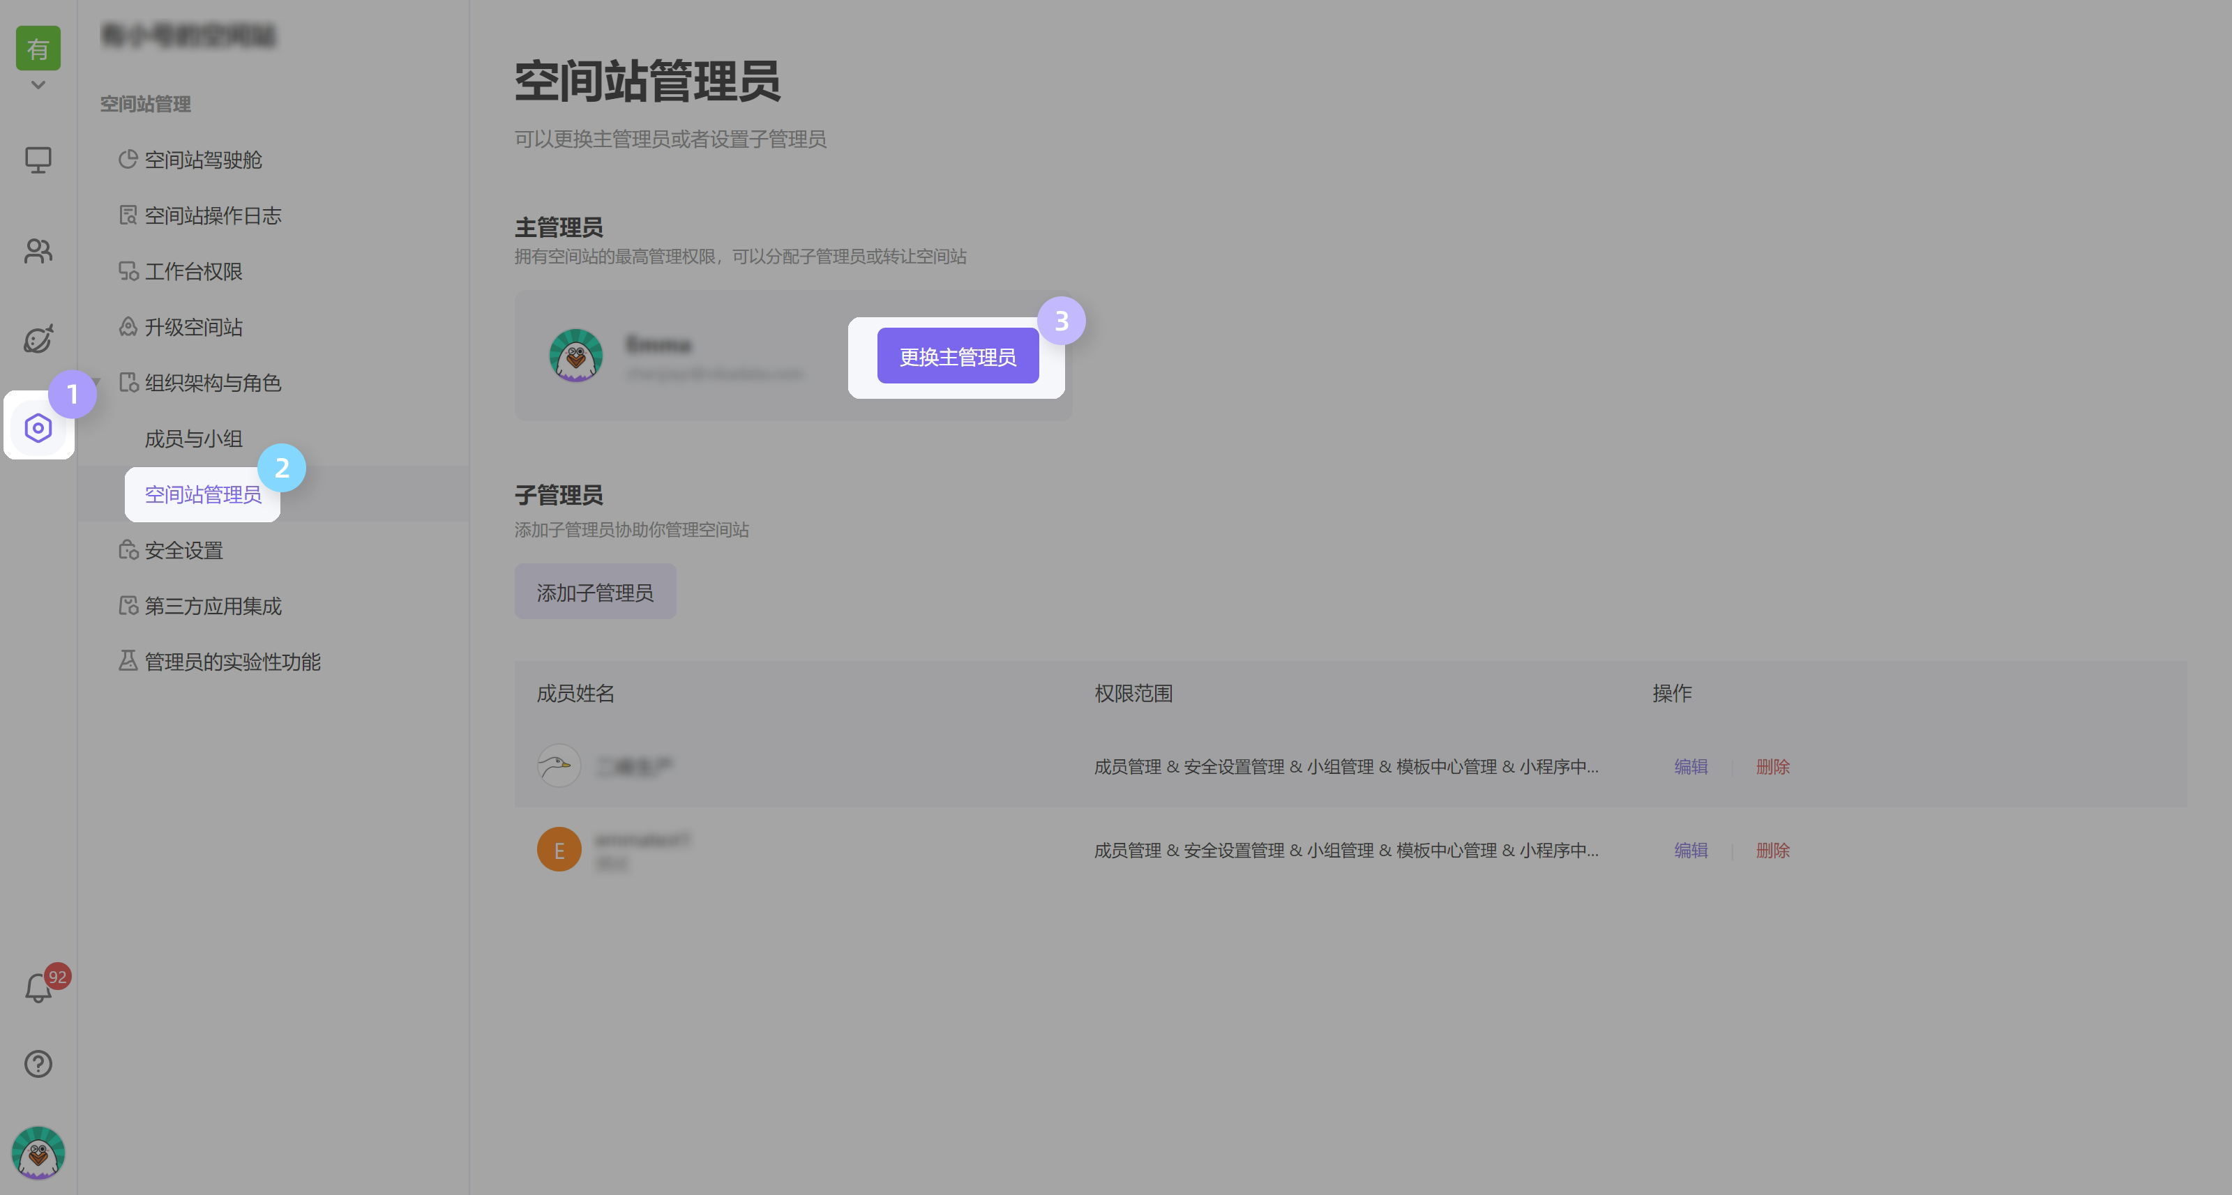Open the workbench monitor icon
The width and height of the screenshot is (2232, 1195).
[38, 160]
